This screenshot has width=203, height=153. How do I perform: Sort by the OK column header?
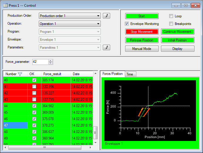(34, 74)
